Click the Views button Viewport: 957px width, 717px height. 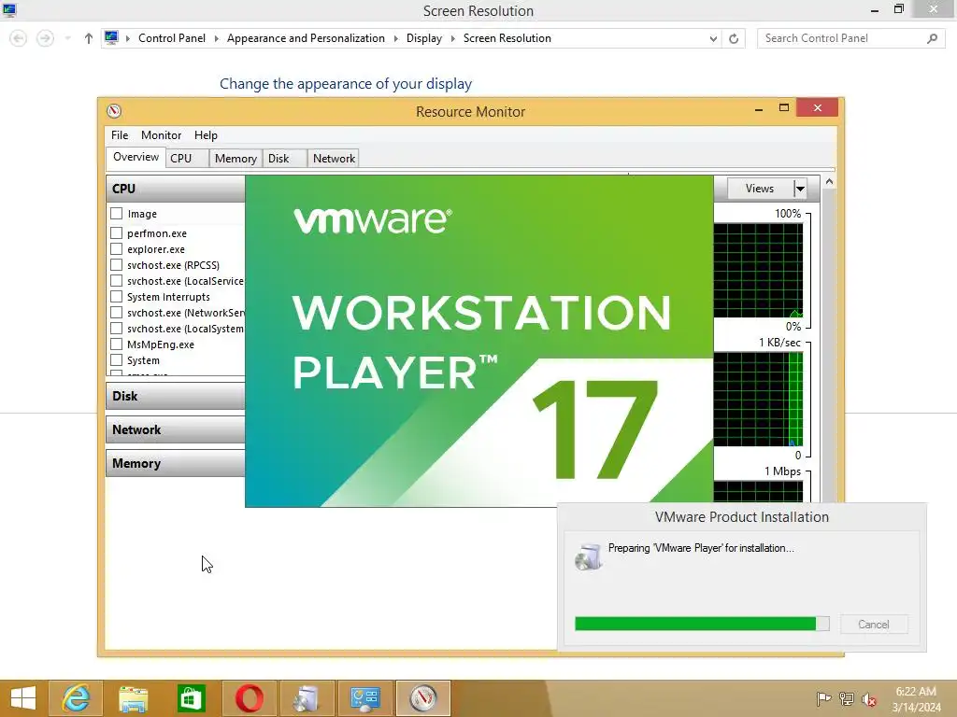[760, 189]
